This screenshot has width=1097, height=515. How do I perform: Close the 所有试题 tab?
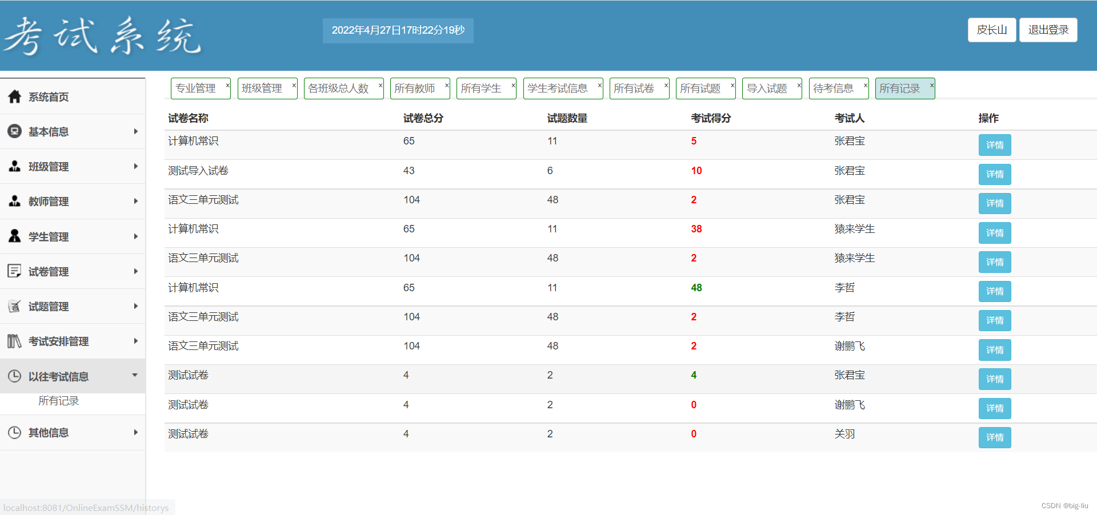(x=732, y=85)
